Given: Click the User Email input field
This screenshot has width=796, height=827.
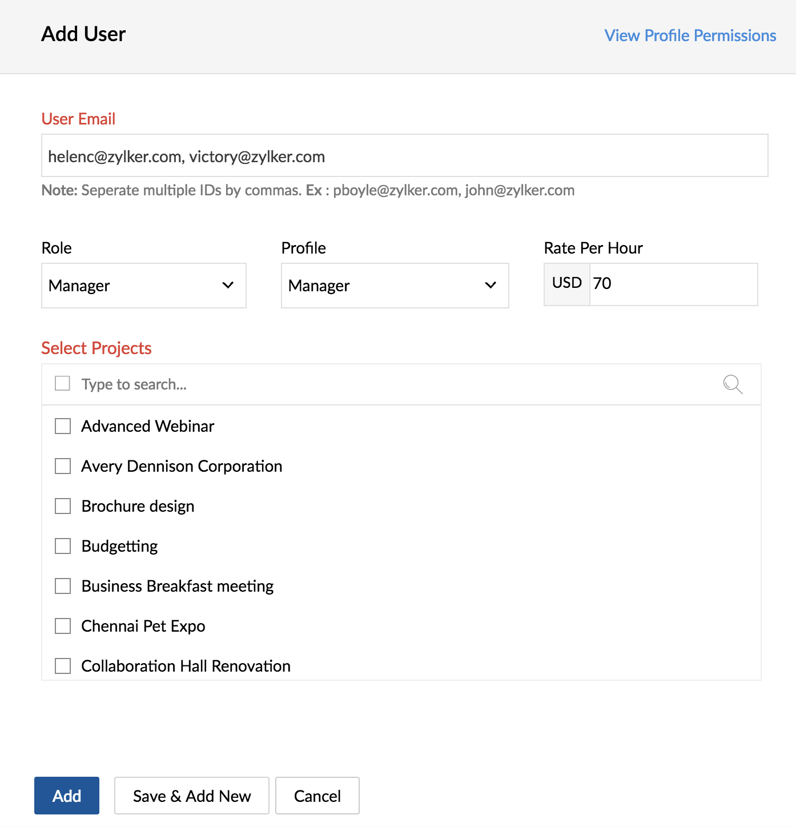Looking at the screenshot, I should [405, 156].
